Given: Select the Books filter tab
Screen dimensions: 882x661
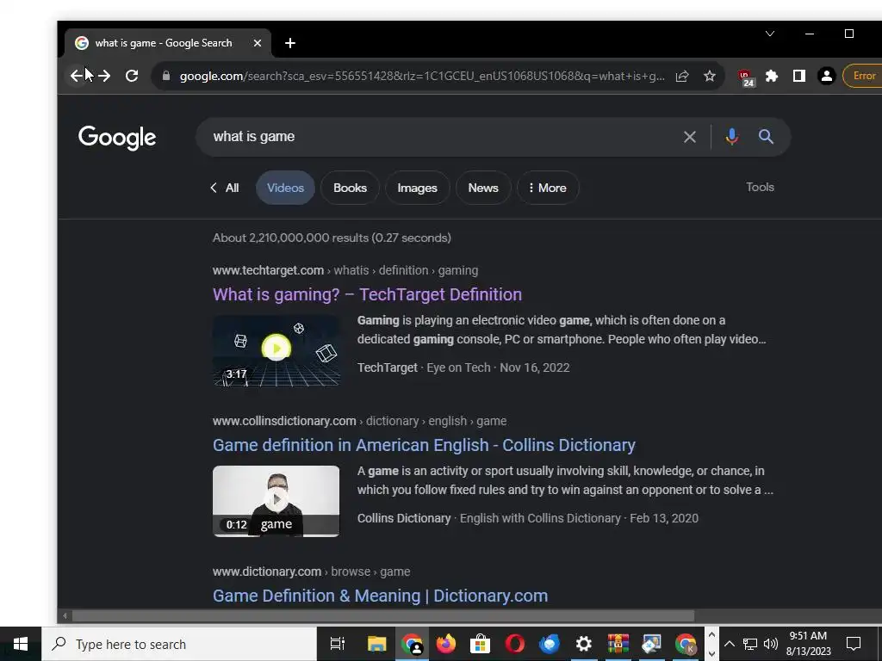Looking at the screenshot, I should point(350,188).
